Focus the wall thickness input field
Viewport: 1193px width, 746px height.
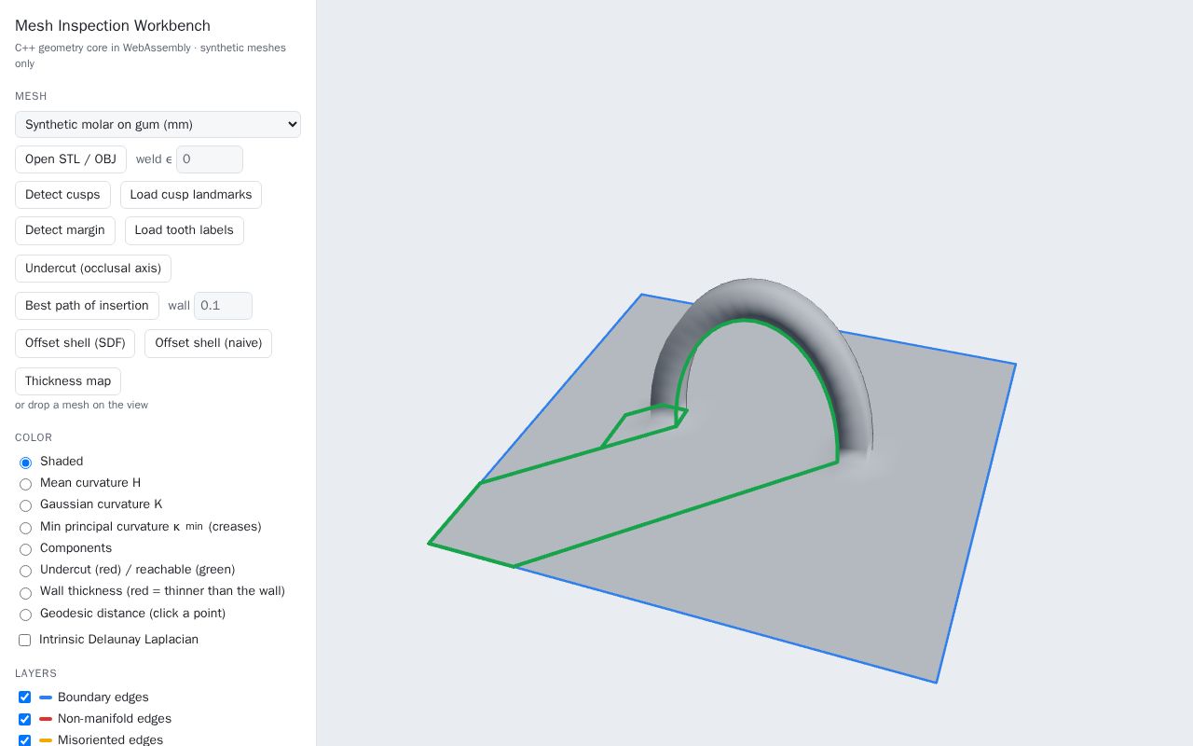coord(223,306)
